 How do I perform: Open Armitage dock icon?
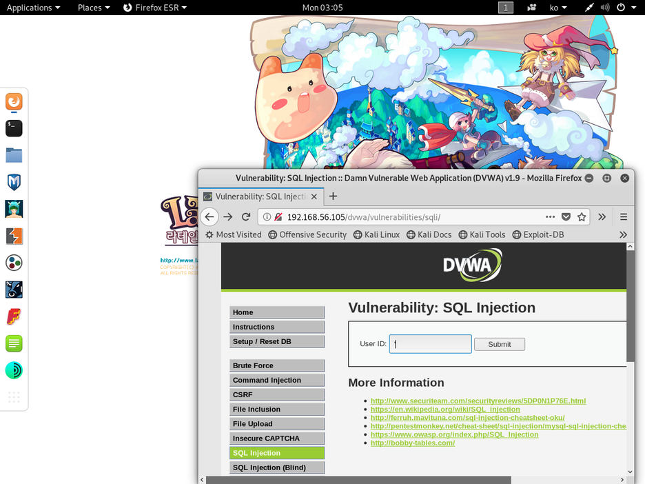(14, 209)
